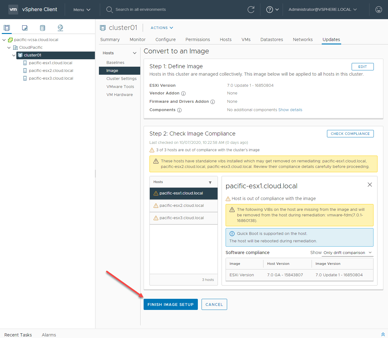
Task: Click the VMware vm logo icon
Action: click(x=13, y=9)
